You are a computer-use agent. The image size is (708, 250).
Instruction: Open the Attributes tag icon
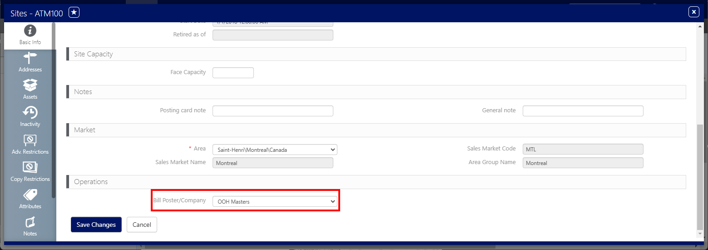click(x=30, y=195)
